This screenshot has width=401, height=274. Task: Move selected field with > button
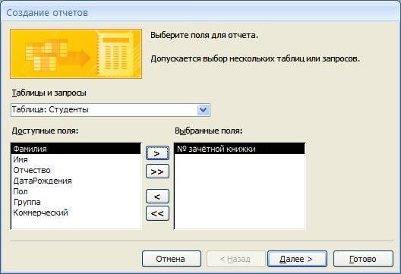[157, 153]
